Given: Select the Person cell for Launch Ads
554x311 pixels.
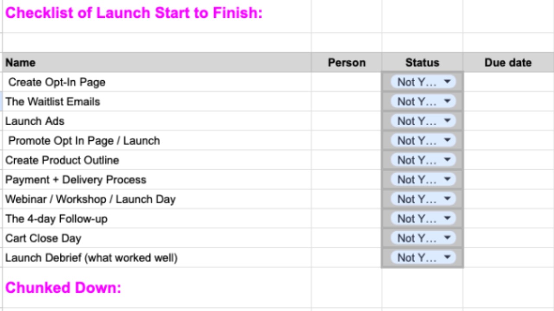Looking at the screenshot, I should [347, 121].
